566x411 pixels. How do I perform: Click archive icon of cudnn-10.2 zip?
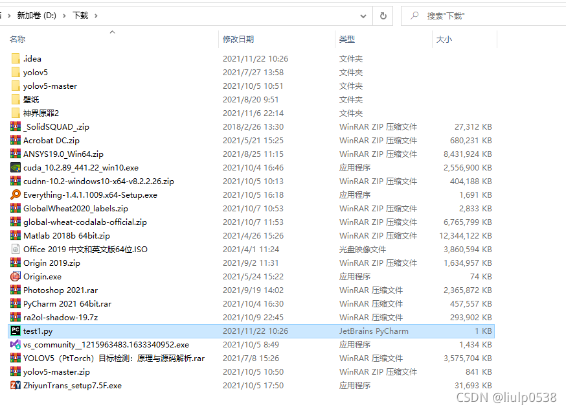(x=16, y=181)
